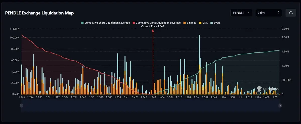Grab the right range slider handle
Viewport: 301px width, 124px height.
click(280, 106)
